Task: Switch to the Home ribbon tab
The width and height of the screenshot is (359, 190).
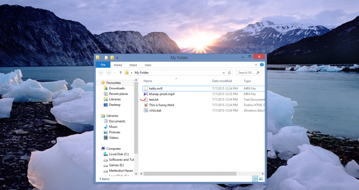Action: 118,65
